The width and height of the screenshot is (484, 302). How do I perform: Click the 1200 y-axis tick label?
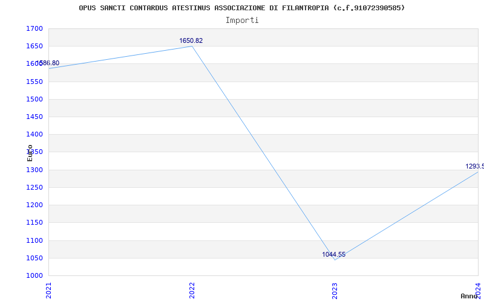pos(34,205)
